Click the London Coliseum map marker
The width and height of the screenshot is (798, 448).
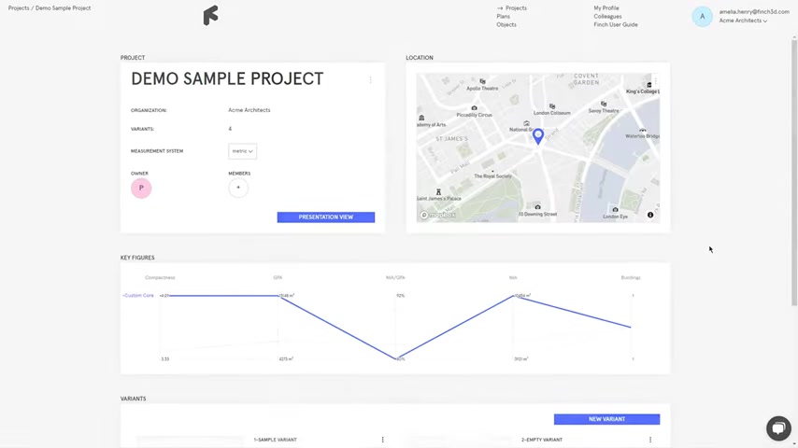552,106
